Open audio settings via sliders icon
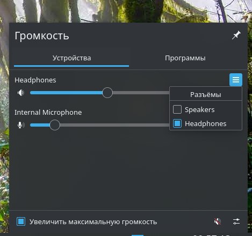The height and width of the screenshot is (236, 252). (236, 221)
